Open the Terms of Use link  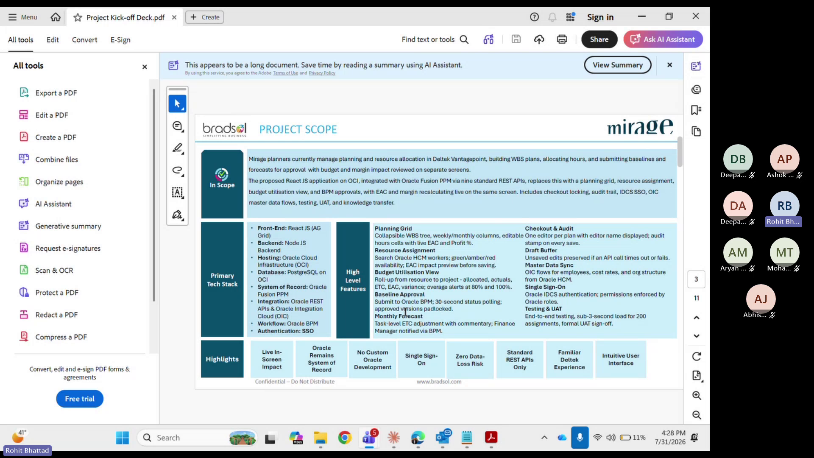(285, 73)
